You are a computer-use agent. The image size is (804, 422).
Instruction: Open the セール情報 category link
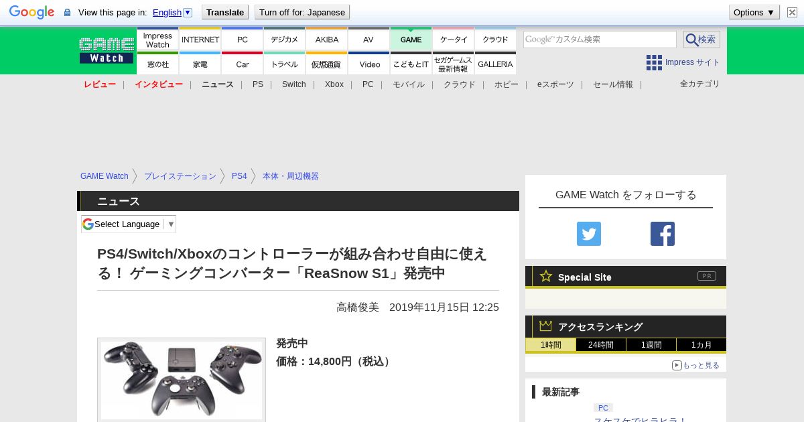613,84
